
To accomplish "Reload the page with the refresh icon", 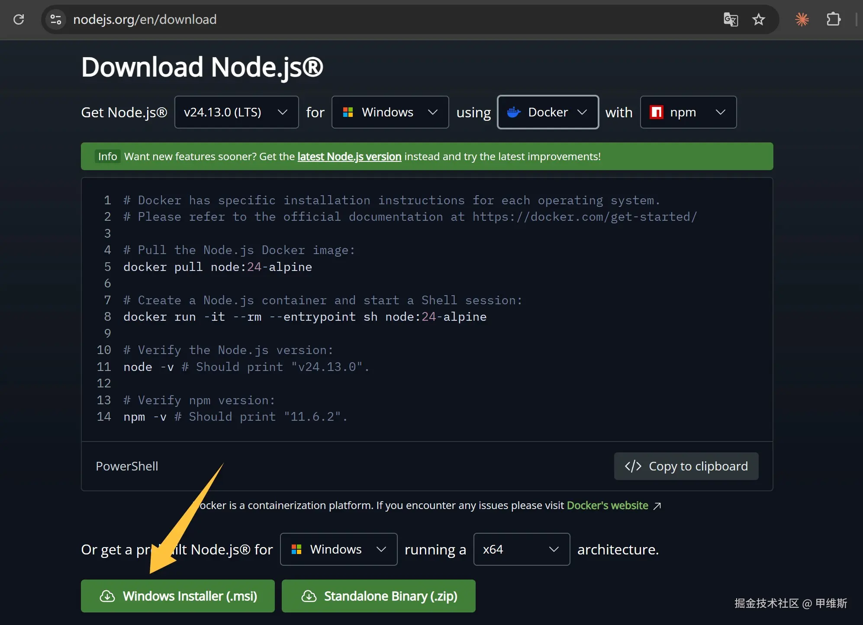I will (x=19, y=19).
